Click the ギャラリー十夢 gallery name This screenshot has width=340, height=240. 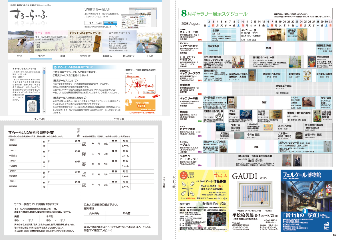click(x=189, y=32)
